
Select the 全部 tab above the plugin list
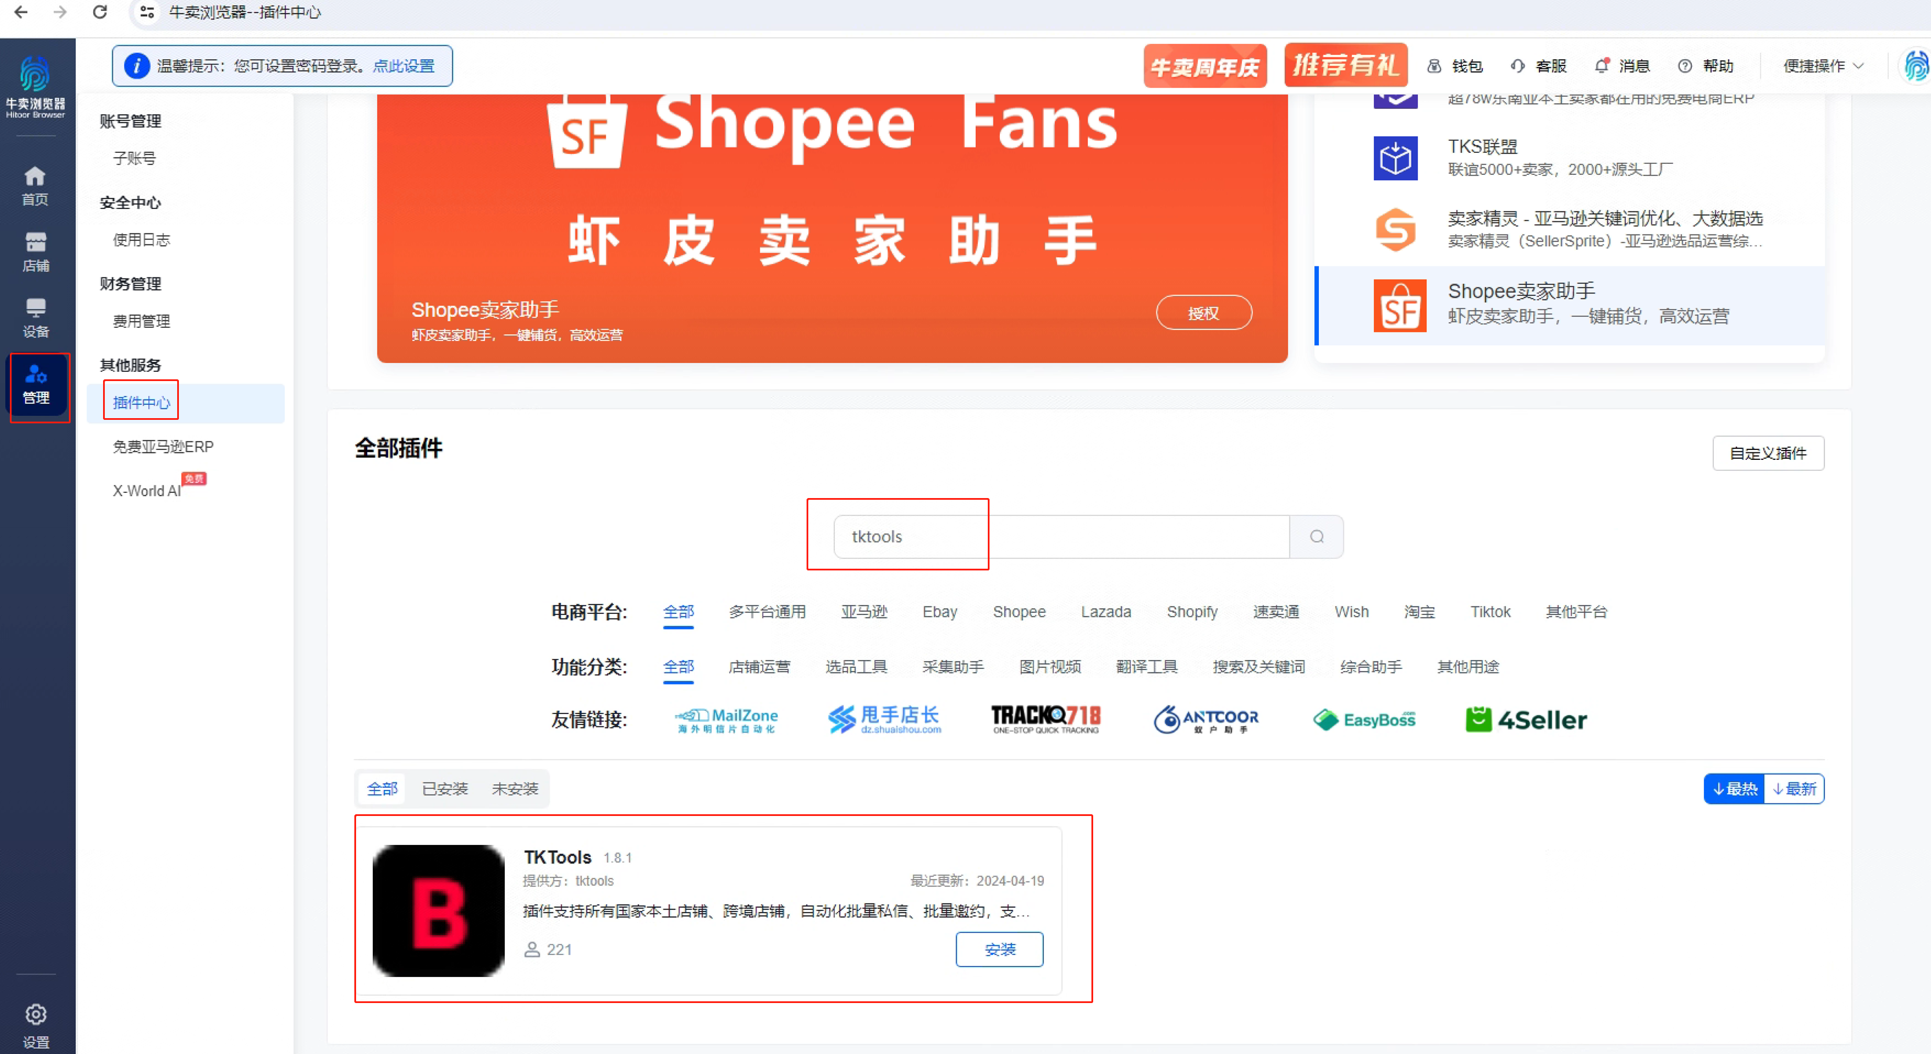click(x=382, y=789)
